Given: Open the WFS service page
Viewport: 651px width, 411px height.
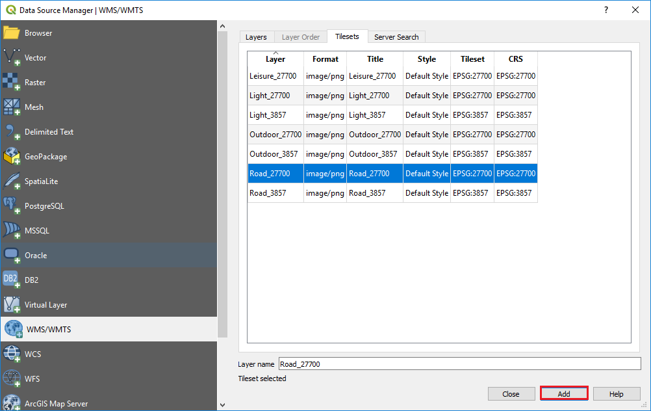Looking at the screenshot, I should 32,378.
